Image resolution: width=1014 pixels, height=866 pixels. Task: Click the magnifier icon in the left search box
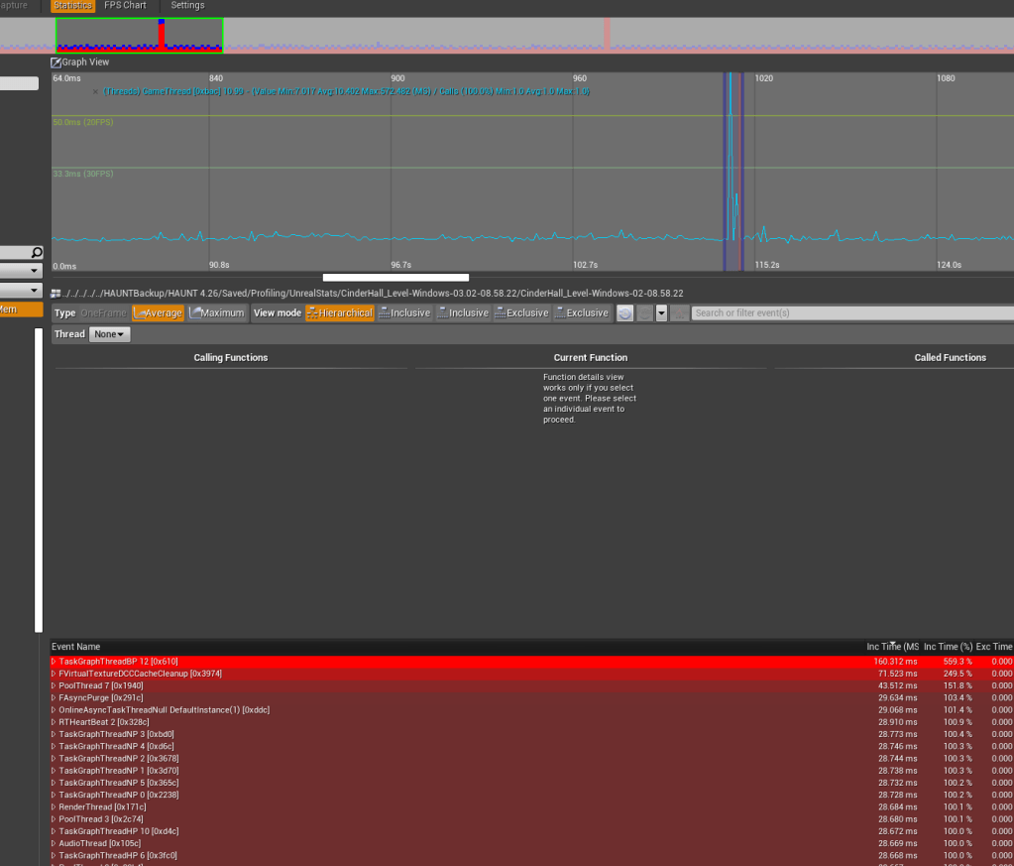37,253
